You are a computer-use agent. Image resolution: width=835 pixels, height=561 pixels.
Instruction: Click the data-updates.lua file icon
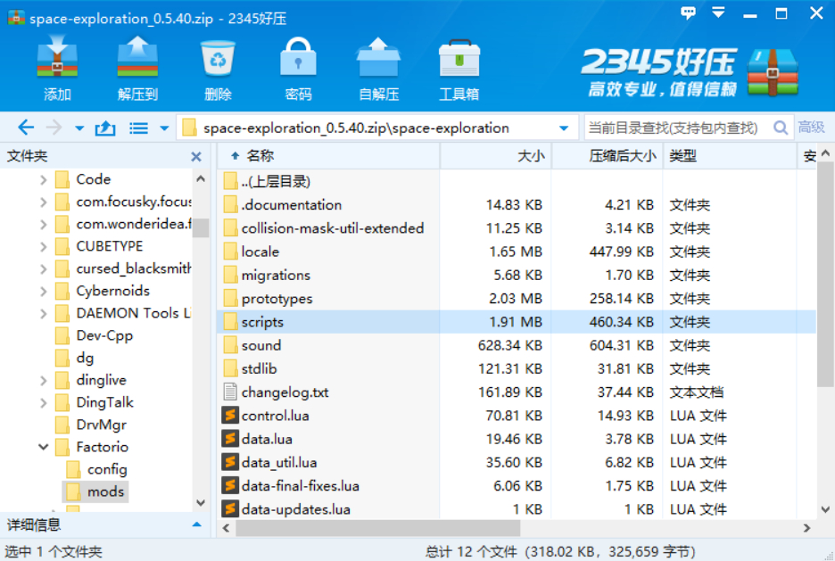(230, 509)
